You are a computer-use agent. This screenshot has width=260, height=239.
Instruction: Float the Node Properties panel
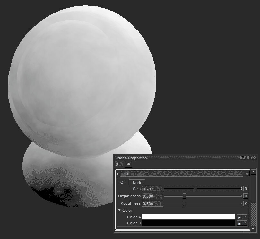[x=250, y=158]
